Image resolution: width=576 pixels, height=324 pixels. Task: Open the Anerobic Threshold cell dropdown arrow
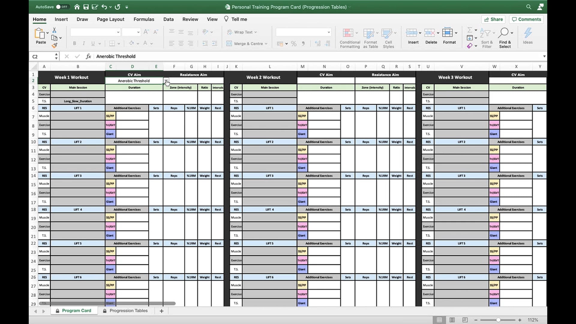(x=166, y=81)
